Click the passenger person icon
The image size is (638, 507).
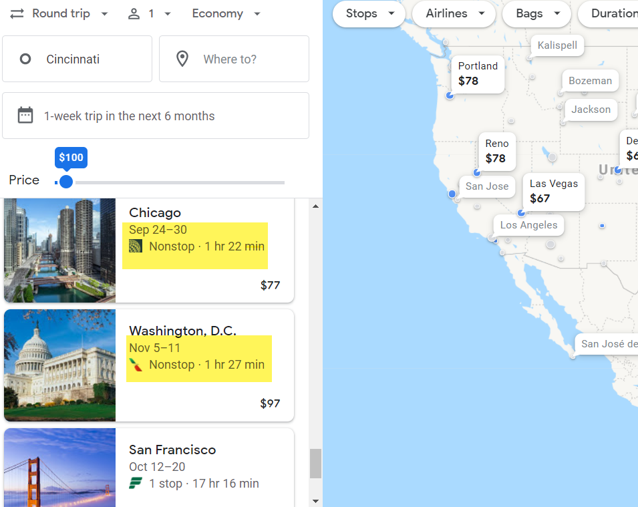(134, 14)
